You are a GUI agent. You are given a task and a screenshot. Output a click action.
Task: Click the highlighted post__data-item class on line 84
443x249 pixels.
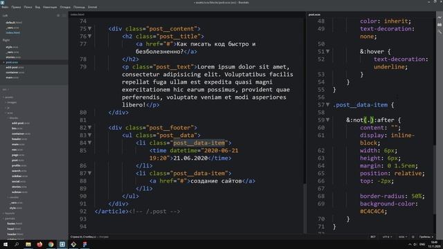tap(199, 143)
